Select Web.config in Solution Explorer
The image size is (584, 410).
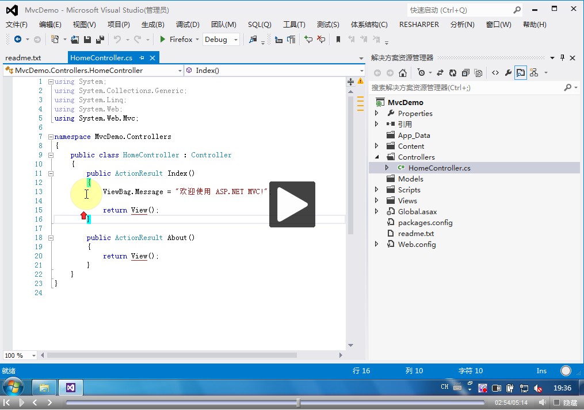[417, 244]
